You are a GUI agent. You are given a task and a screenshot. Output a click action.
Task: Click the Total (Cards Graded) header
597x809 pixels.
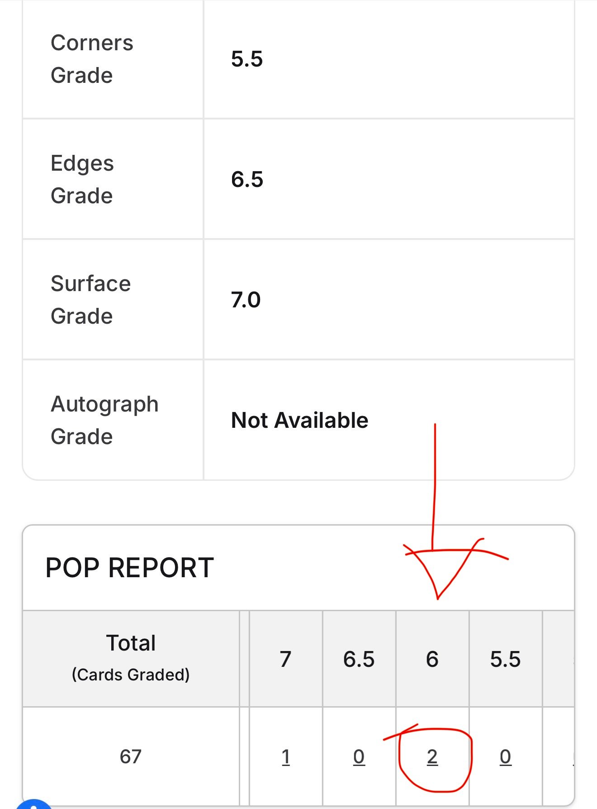(x=131, y=658)
